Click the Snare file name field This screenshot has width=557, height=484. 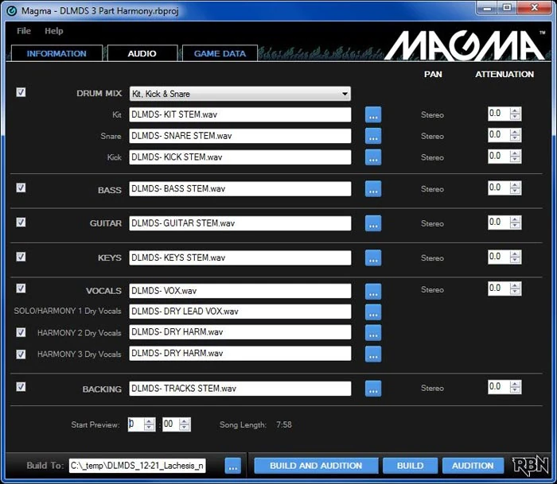click(240, 136)
